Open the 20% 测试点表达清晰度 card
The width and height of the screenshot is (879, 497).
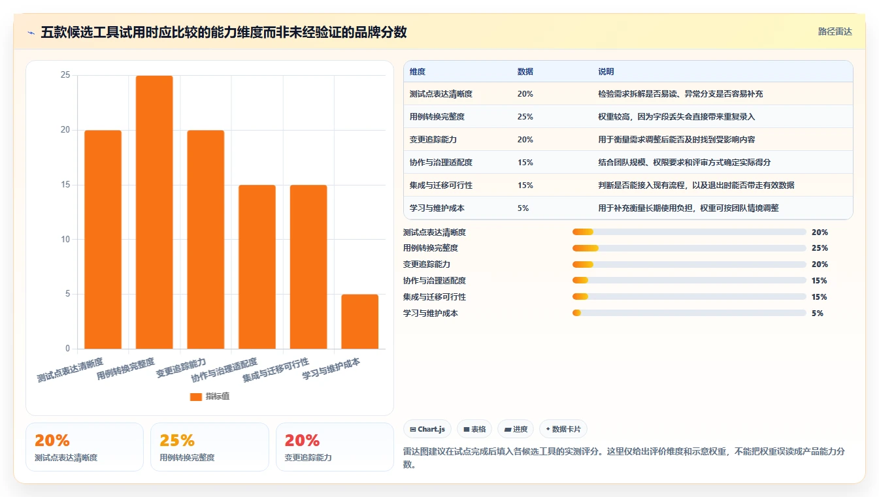point(84,447)
